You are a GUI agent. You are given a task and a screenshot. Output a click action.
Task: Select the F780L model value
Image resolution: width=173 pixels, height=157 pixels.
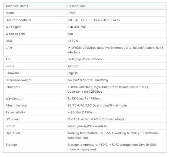(x=72, y=13)
